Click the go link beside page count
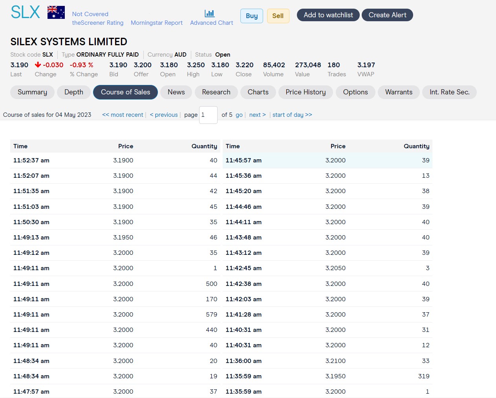This screenshot has height=398, width=496. point(239,115)
